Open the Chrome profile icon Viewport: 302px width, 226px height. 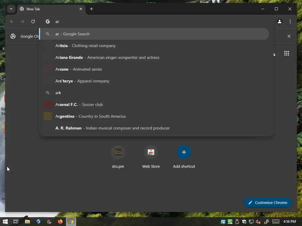pyautogui.click(x=280, y=21)
